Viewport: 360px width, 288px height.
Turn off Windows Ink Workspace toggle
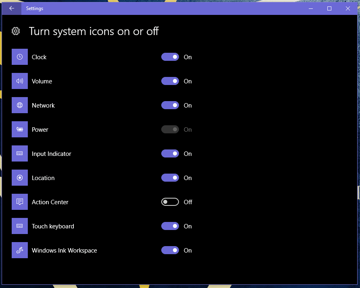click(170, 250)
